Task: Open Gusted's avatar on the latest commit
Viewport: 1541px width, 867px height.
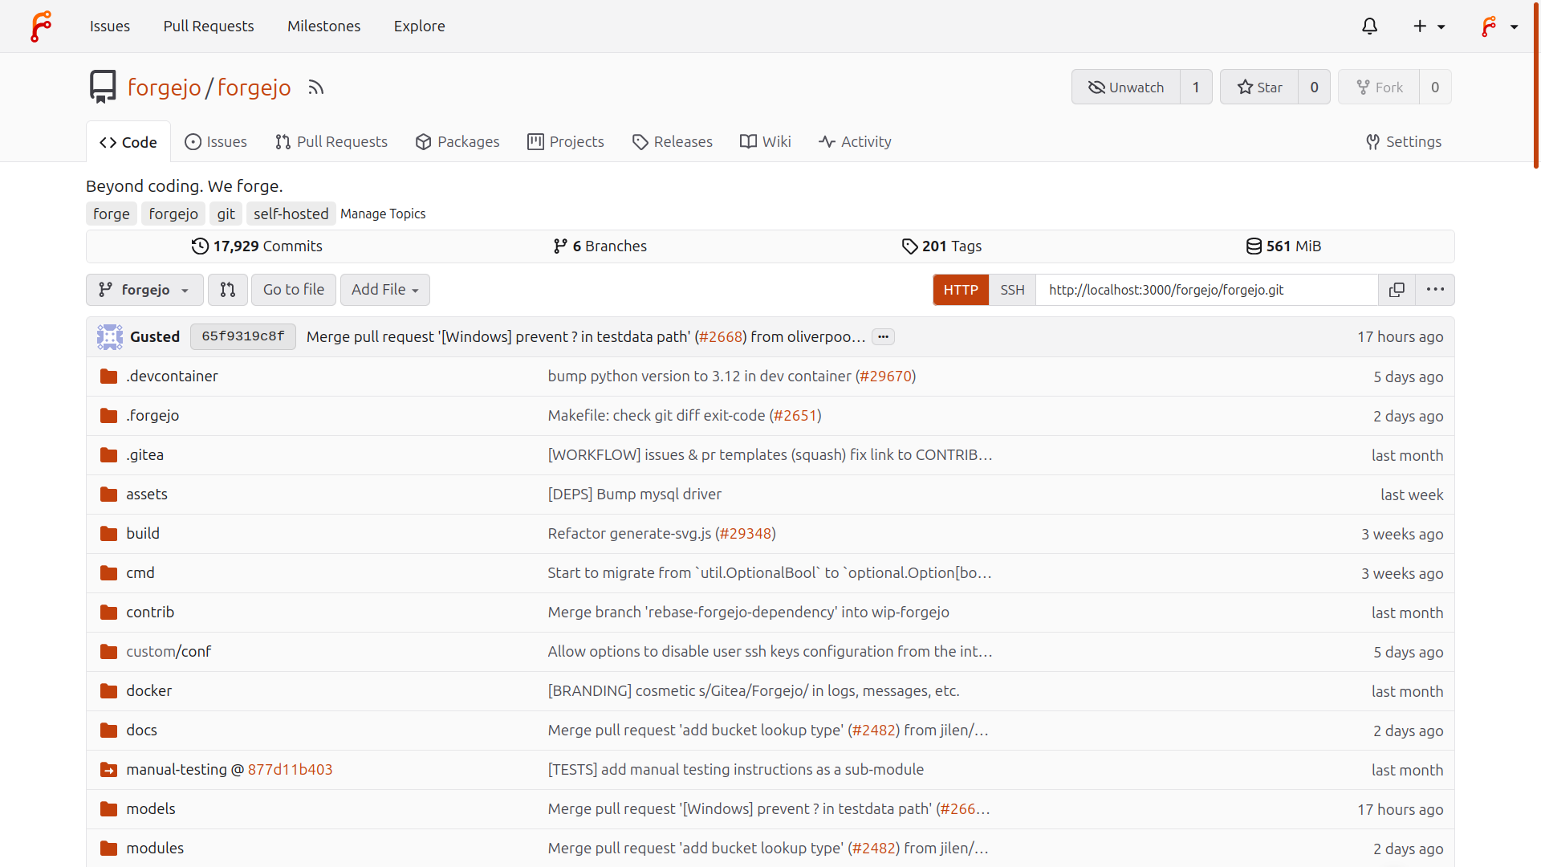Action: [109, 336]
